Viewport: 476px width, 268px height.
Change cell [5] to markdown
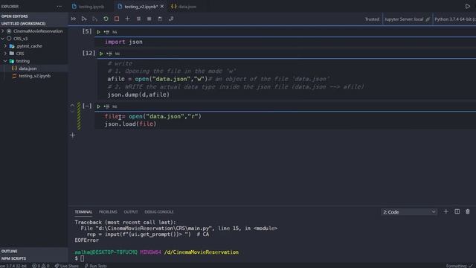coord(115,32)
